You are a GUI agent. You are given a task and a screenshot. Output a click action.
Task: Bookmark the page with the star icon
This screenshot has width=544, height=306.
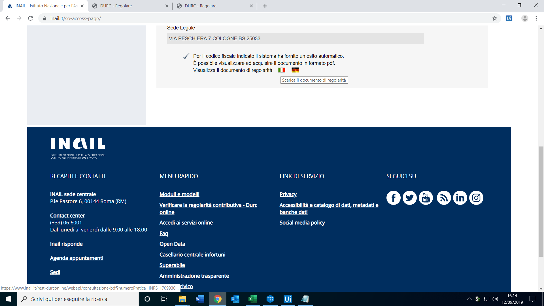tap(495, 18)
